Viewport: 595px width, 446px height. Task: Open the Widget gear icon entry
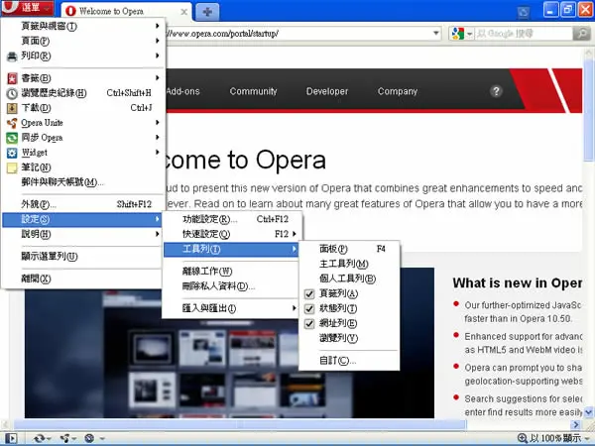click(12, 153)
